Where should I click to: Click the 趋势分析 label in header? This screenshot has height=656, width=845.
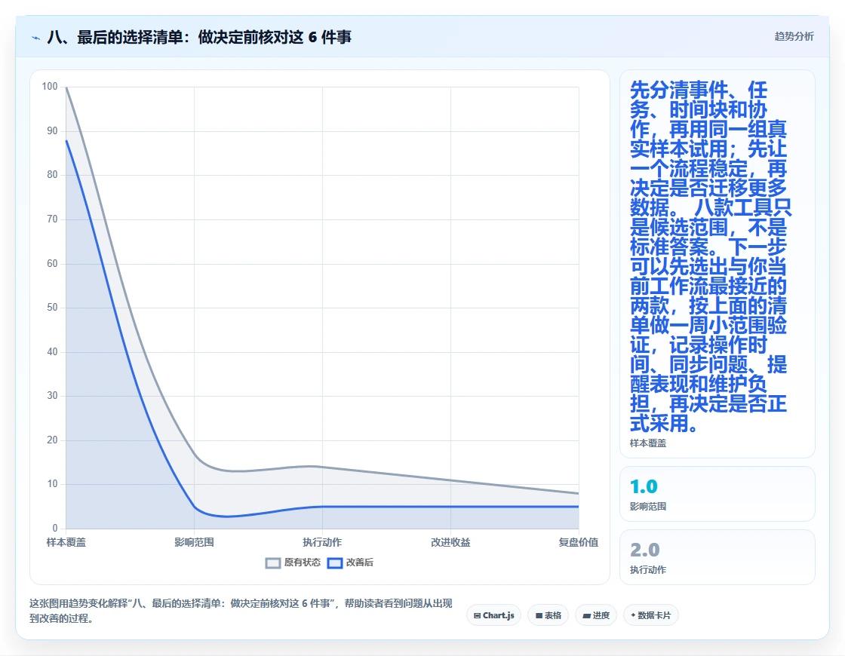(794, 36)
